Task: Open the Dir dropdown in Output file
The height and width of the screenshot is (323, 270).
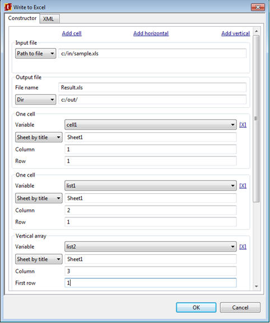Action: (35, 99)
